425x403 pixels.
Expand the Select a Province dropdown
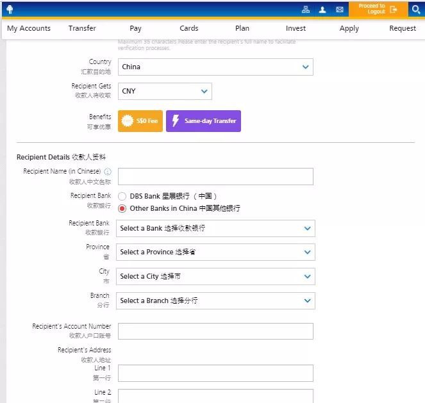(x=215, y=252)
